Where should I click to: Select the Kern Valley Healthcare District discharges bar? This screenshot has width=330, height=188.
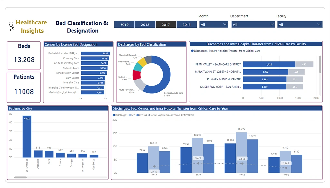269,64
